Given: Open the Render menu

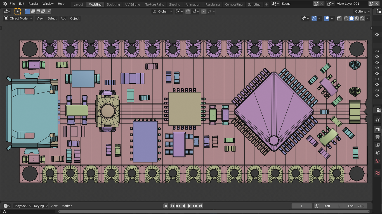Looking at the screenshot, I should pyautogui.click(x=33, y=4).
